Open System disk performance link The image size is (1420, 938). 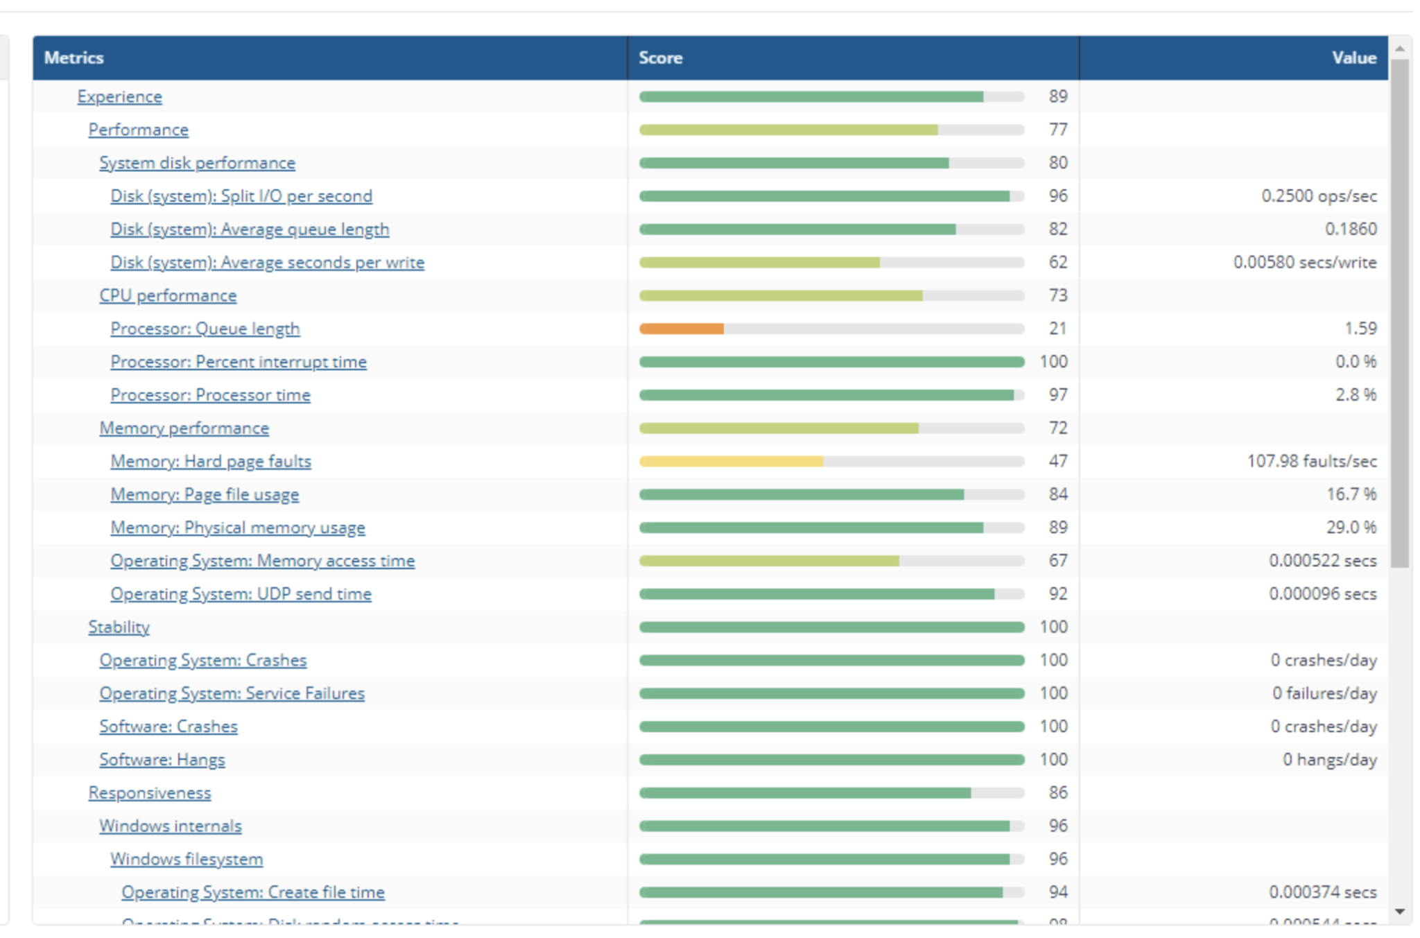coord(197,163)
